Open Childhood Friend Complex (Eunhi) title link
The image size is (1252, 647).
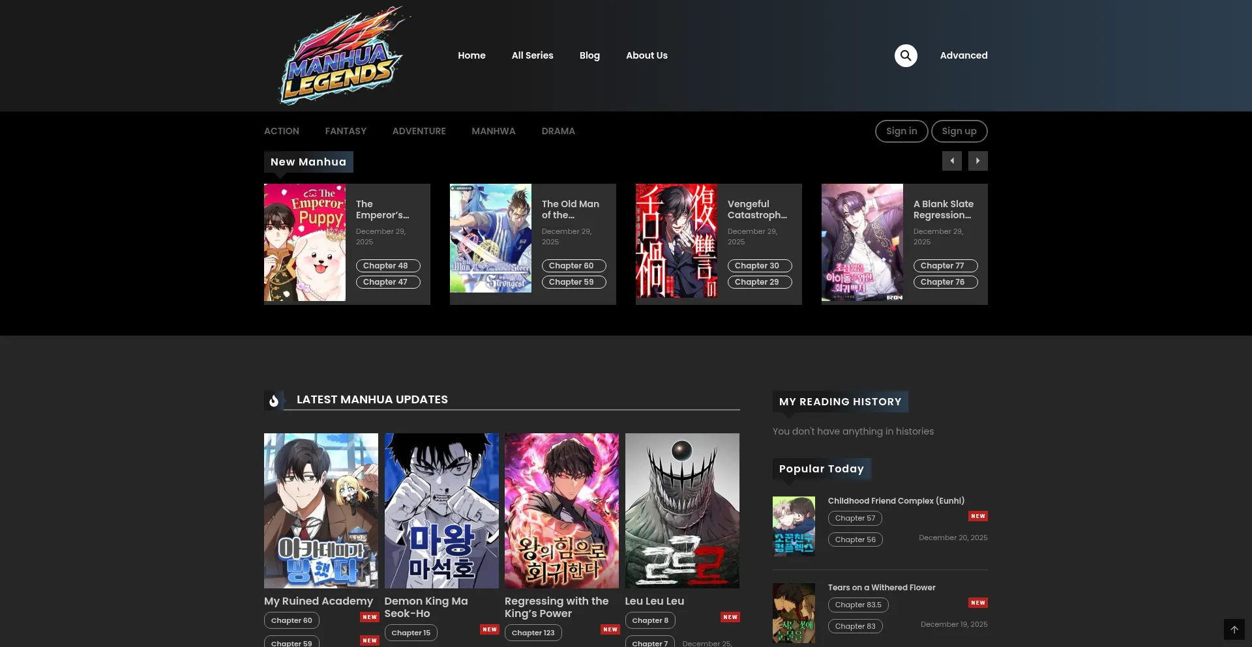[x=895, y=500]
